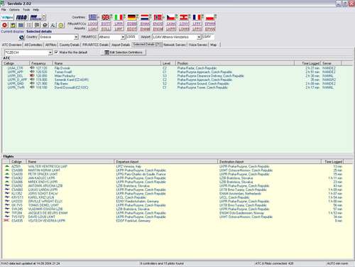This screenshot has height=267, width=355.
Task: Click the network selector stepper arrows
Action: click(44, 18)
